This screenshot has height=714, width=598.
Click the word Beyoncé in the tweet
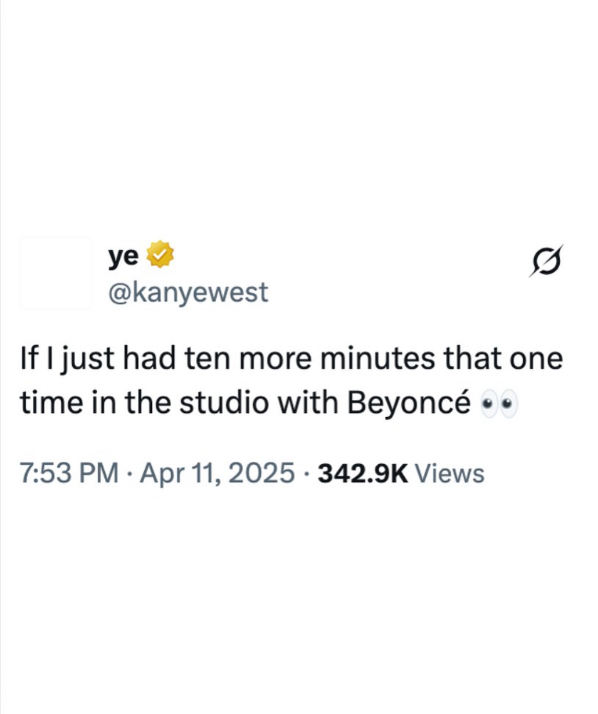pos(409,403)
